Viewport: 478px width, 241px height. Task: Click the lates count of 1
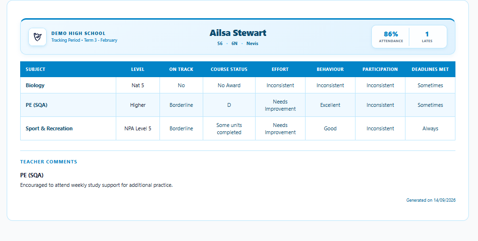(427, 34)
